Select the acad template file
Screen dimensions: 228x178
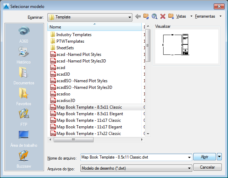pos(58,68)
